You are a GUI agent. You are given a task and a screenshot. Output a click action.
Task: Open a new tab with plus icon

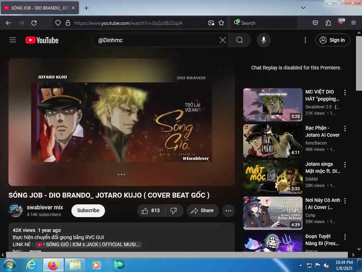click(x=86, y=8)
